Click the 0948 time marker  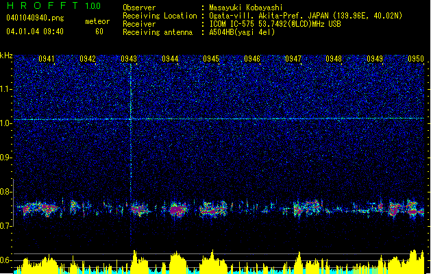tap(334, 58)
